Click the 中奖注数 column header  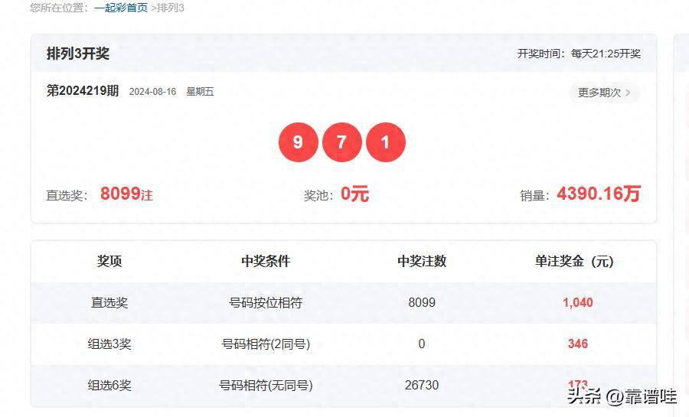[x=422, y=261]
